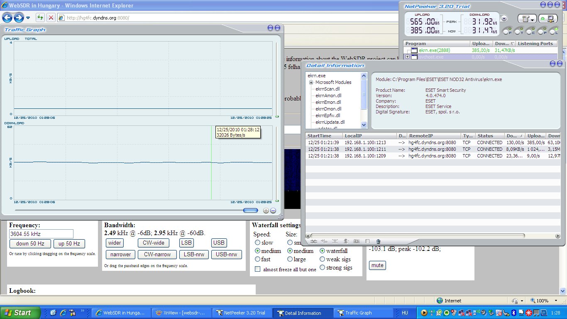Screen dimensions: 567x319
Task: Click the camera snapshot icon in Detail toolbar
Action: pyautogui.click(x=357, y=241)
